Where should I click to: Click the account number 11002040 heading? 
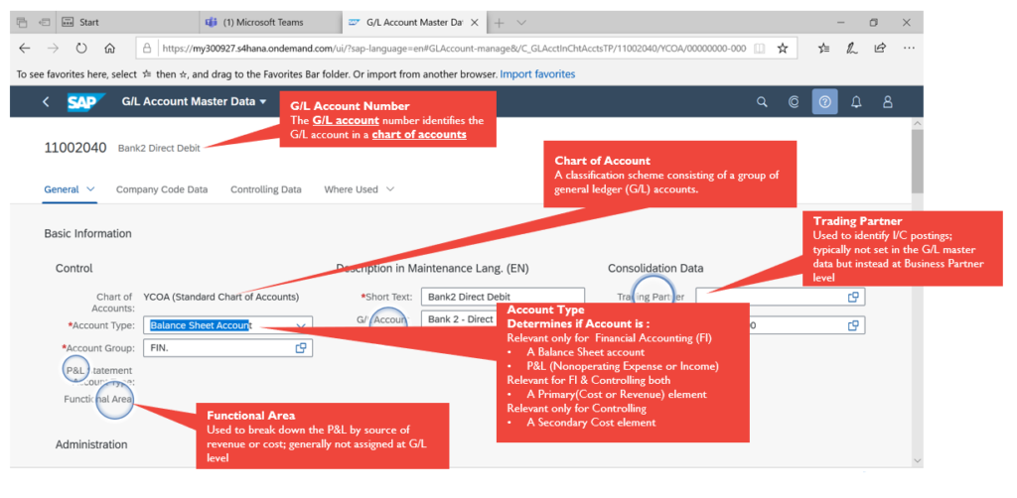75,148
